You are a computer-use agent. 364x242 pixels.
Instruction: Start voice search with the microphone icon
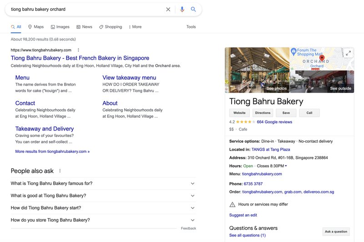(x=182, y=9)
